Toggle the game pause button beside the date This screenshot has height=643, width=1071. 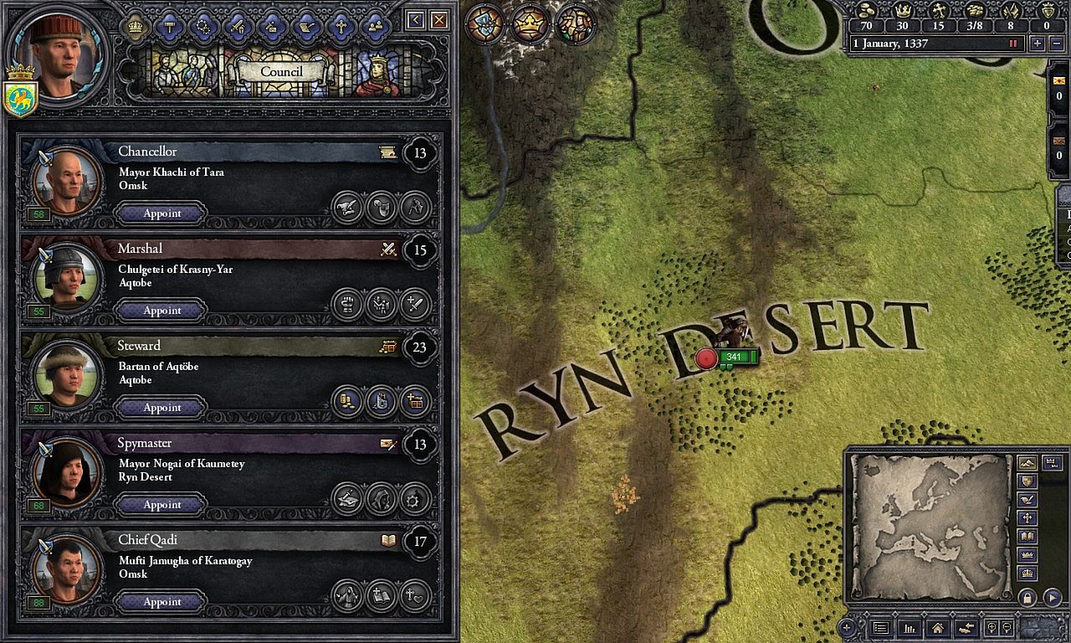click(x=1014, y=44)
